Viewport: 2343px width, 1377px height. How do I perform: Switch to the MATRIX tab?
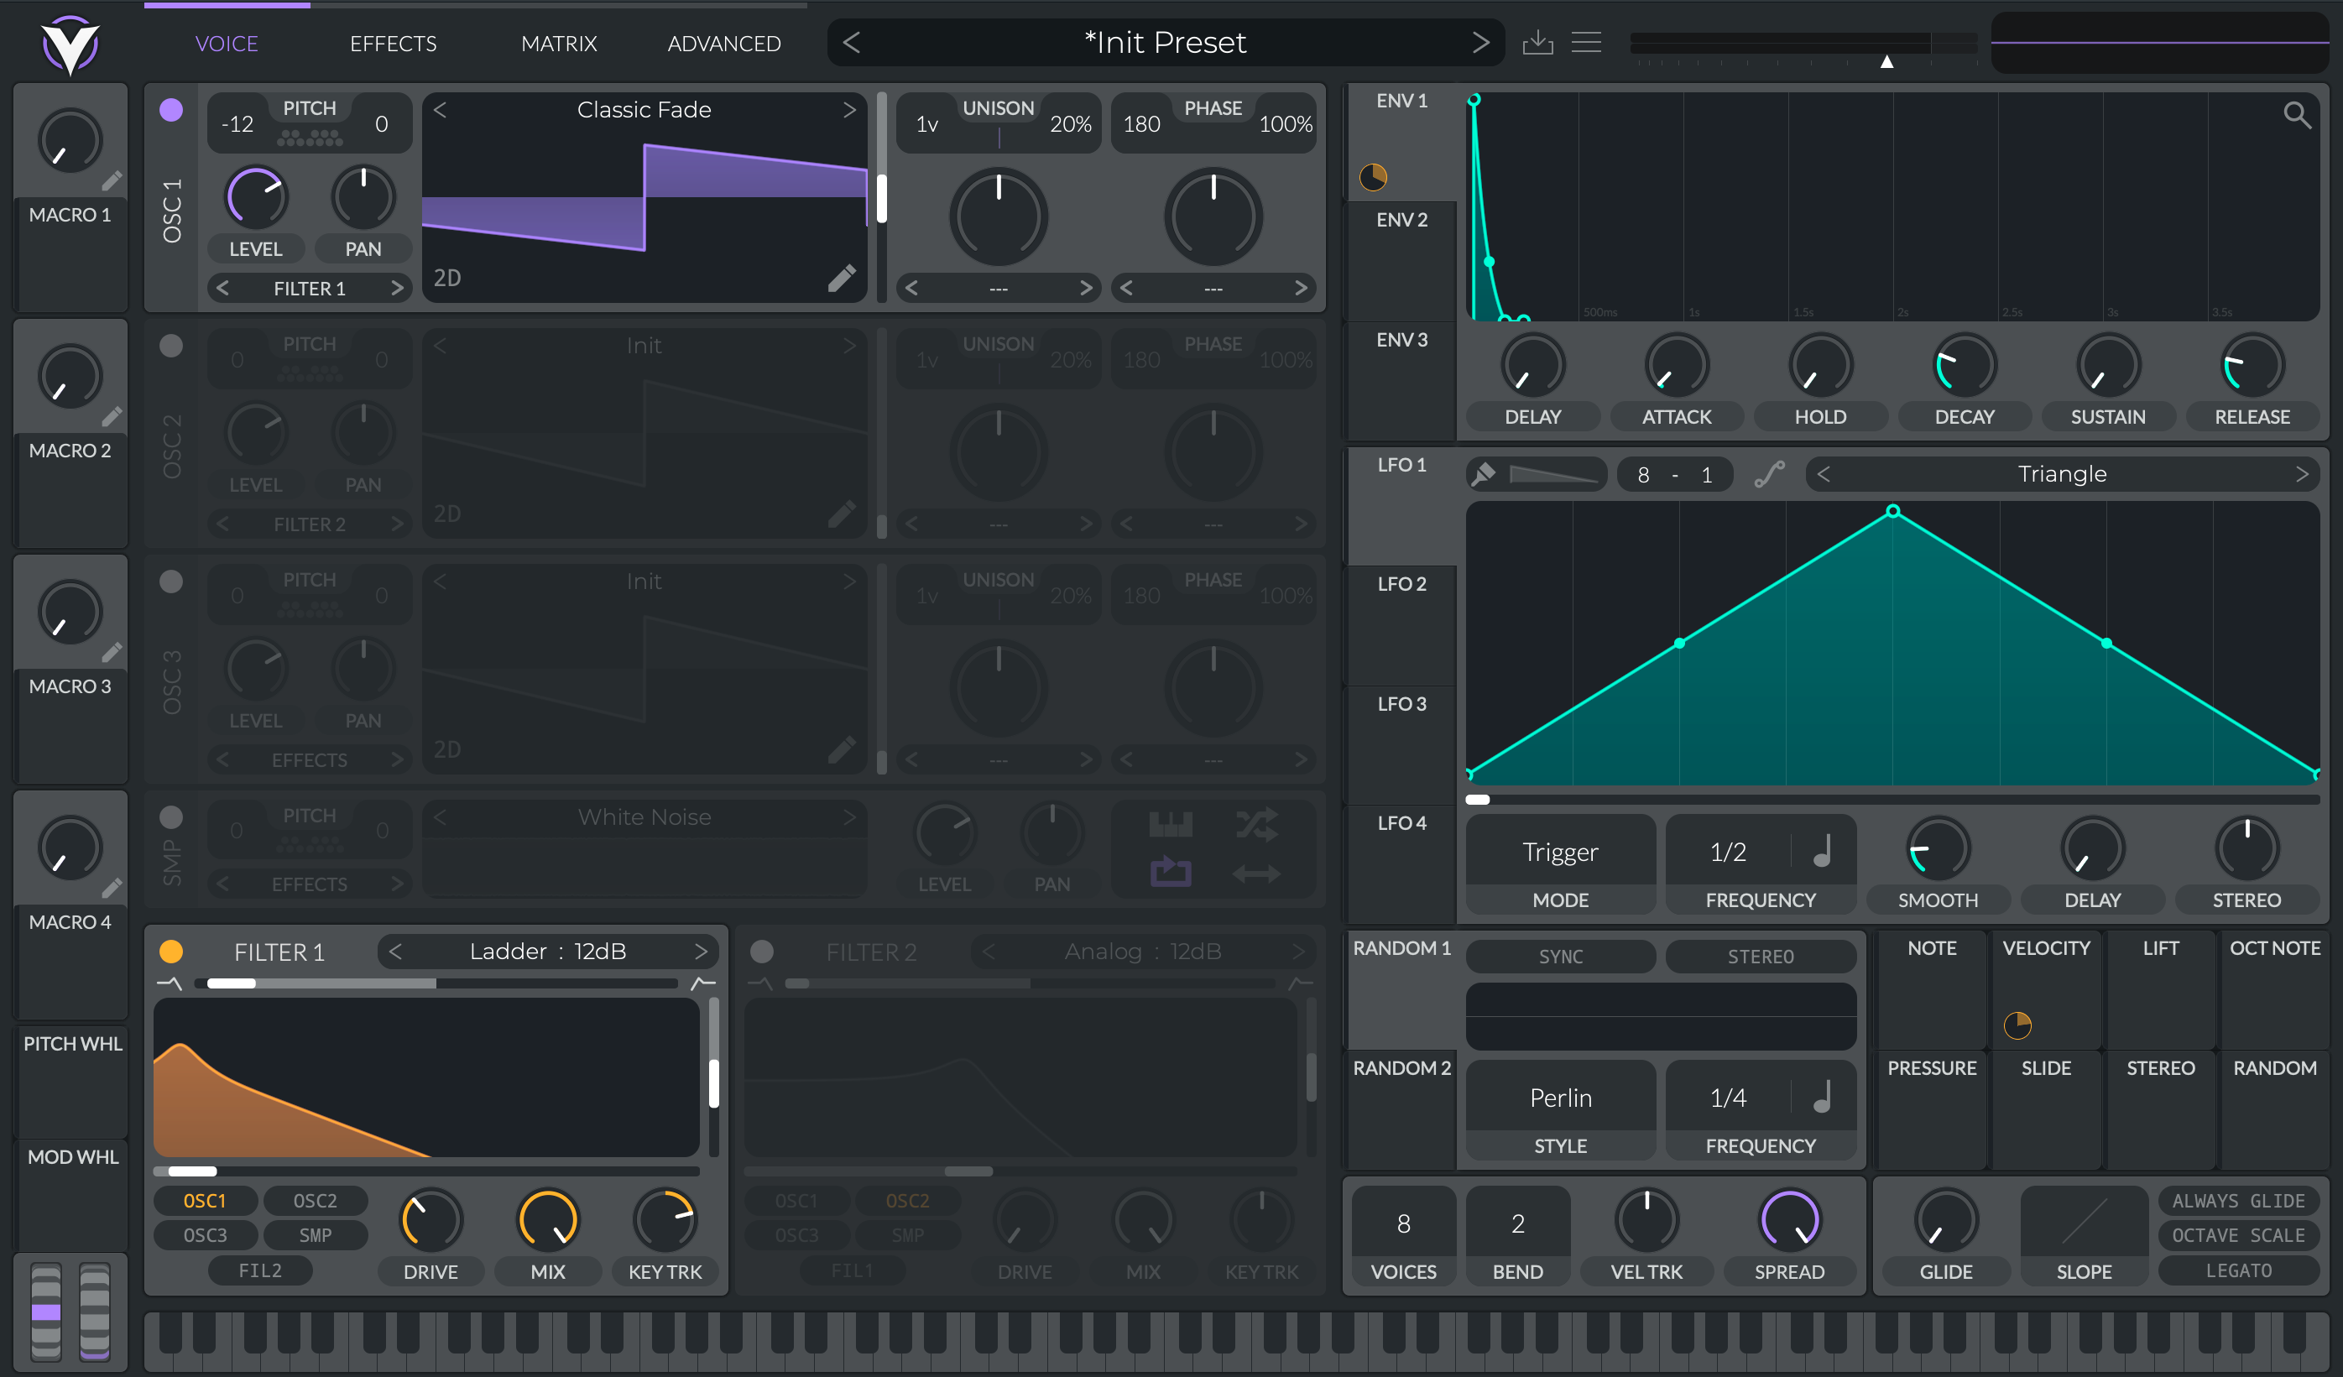(559, 44)
